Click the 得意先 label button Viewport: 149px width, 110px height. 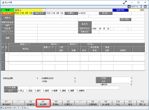tap(7, 18)
